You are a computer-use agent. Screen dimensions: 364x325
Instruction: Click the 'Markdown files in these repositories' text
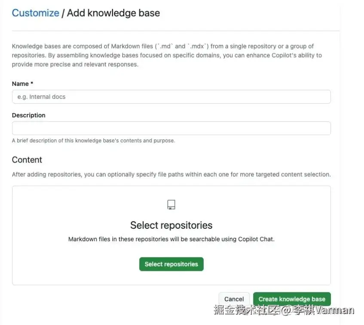point(171,239)
